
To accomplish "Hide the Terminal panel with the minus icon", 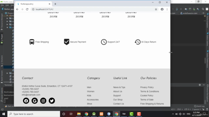I will (x=204, y=85).
